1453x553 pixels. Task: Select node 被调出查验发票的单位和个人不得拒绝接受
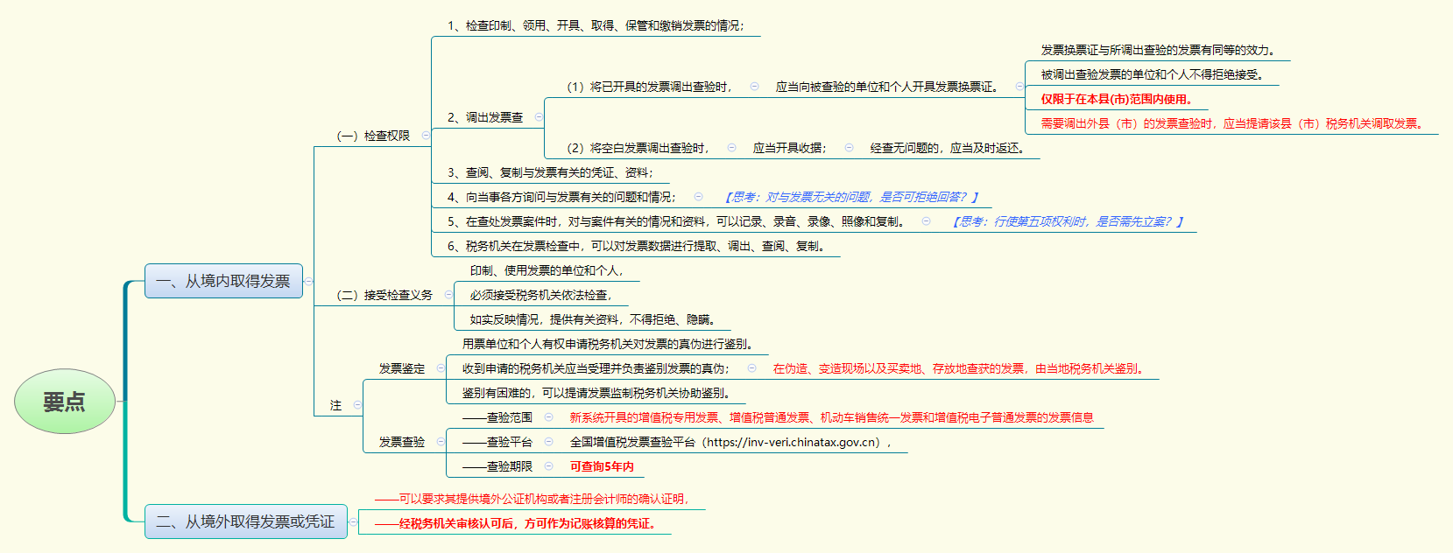(1153, 74)
